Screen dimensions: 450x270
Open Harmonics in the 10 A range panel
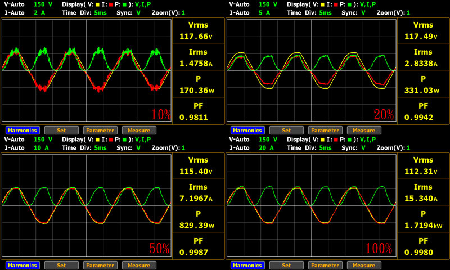[22, 265]
